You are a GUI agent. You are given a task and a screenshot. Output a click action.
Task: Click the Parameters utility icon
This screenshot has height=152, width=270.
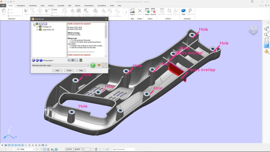[162, 12]
